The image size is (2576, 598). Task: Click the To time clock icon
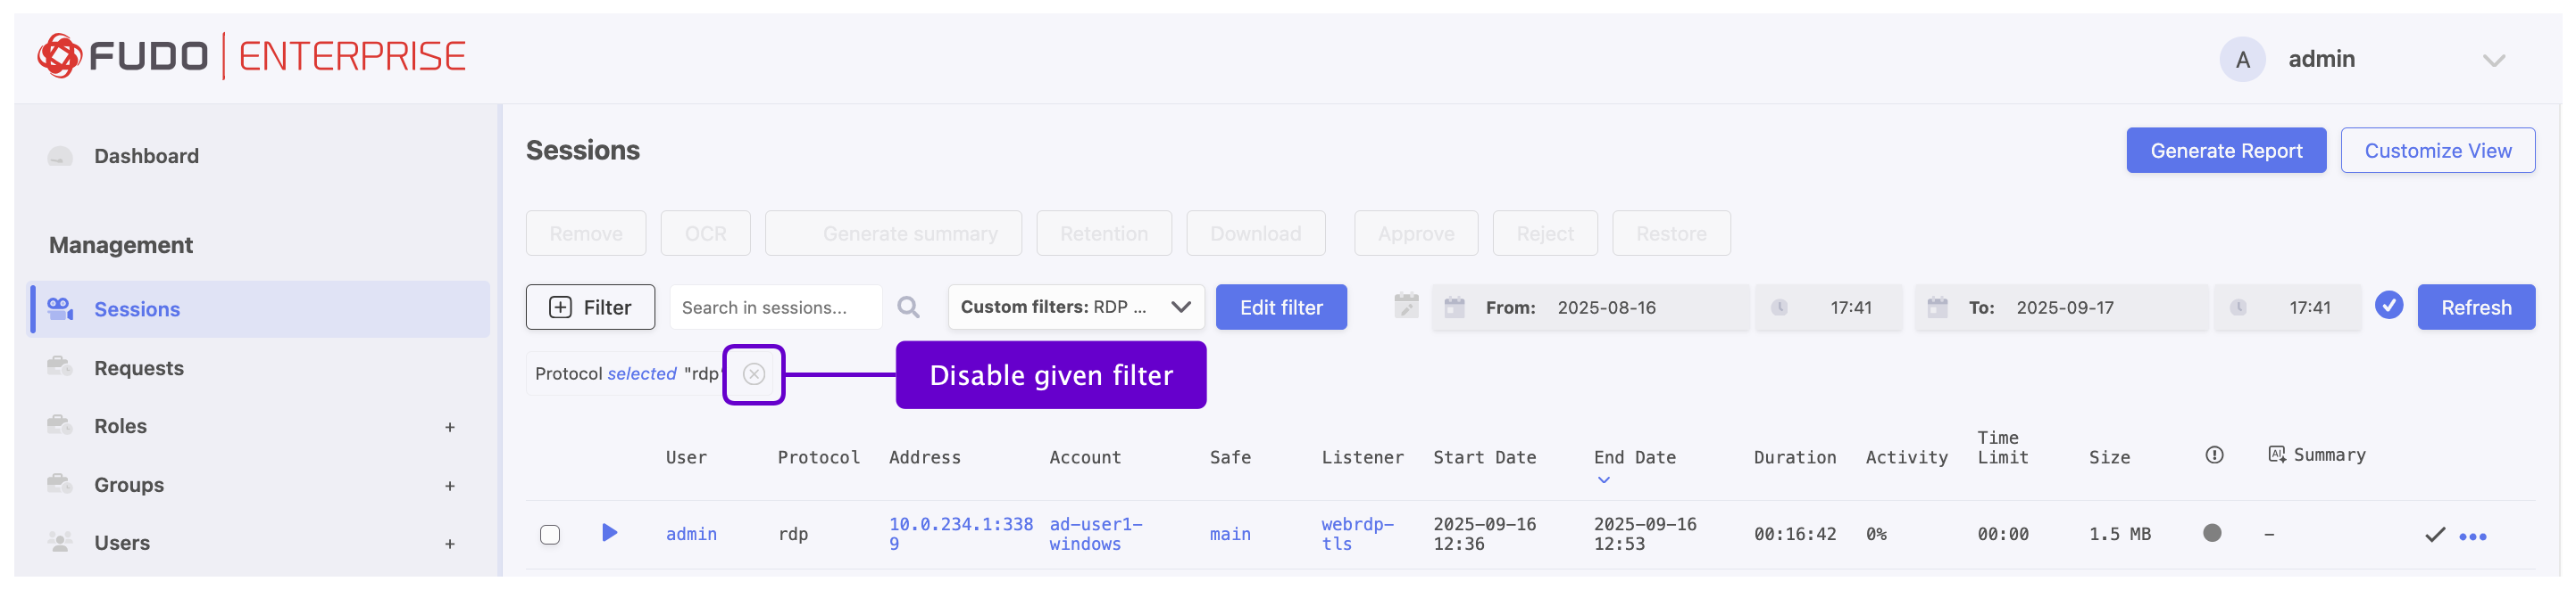pos(2238,307)
